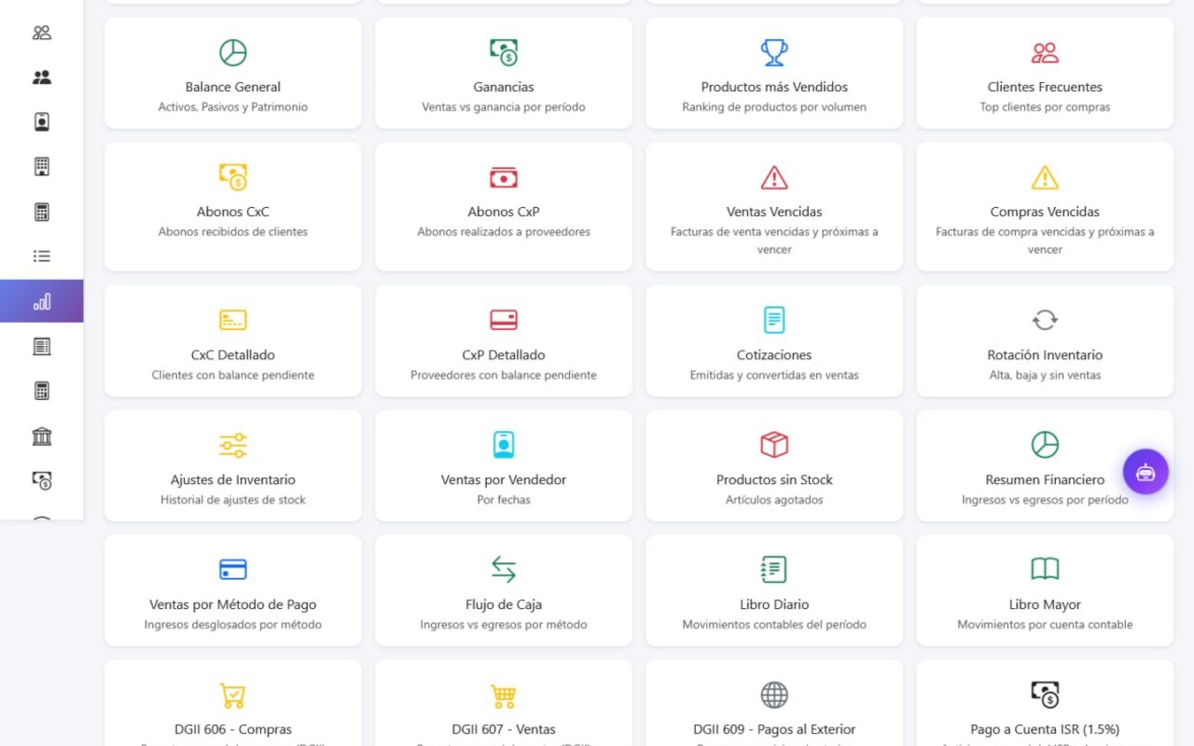Open the Ganancias report card

click(x=504, y=73)
